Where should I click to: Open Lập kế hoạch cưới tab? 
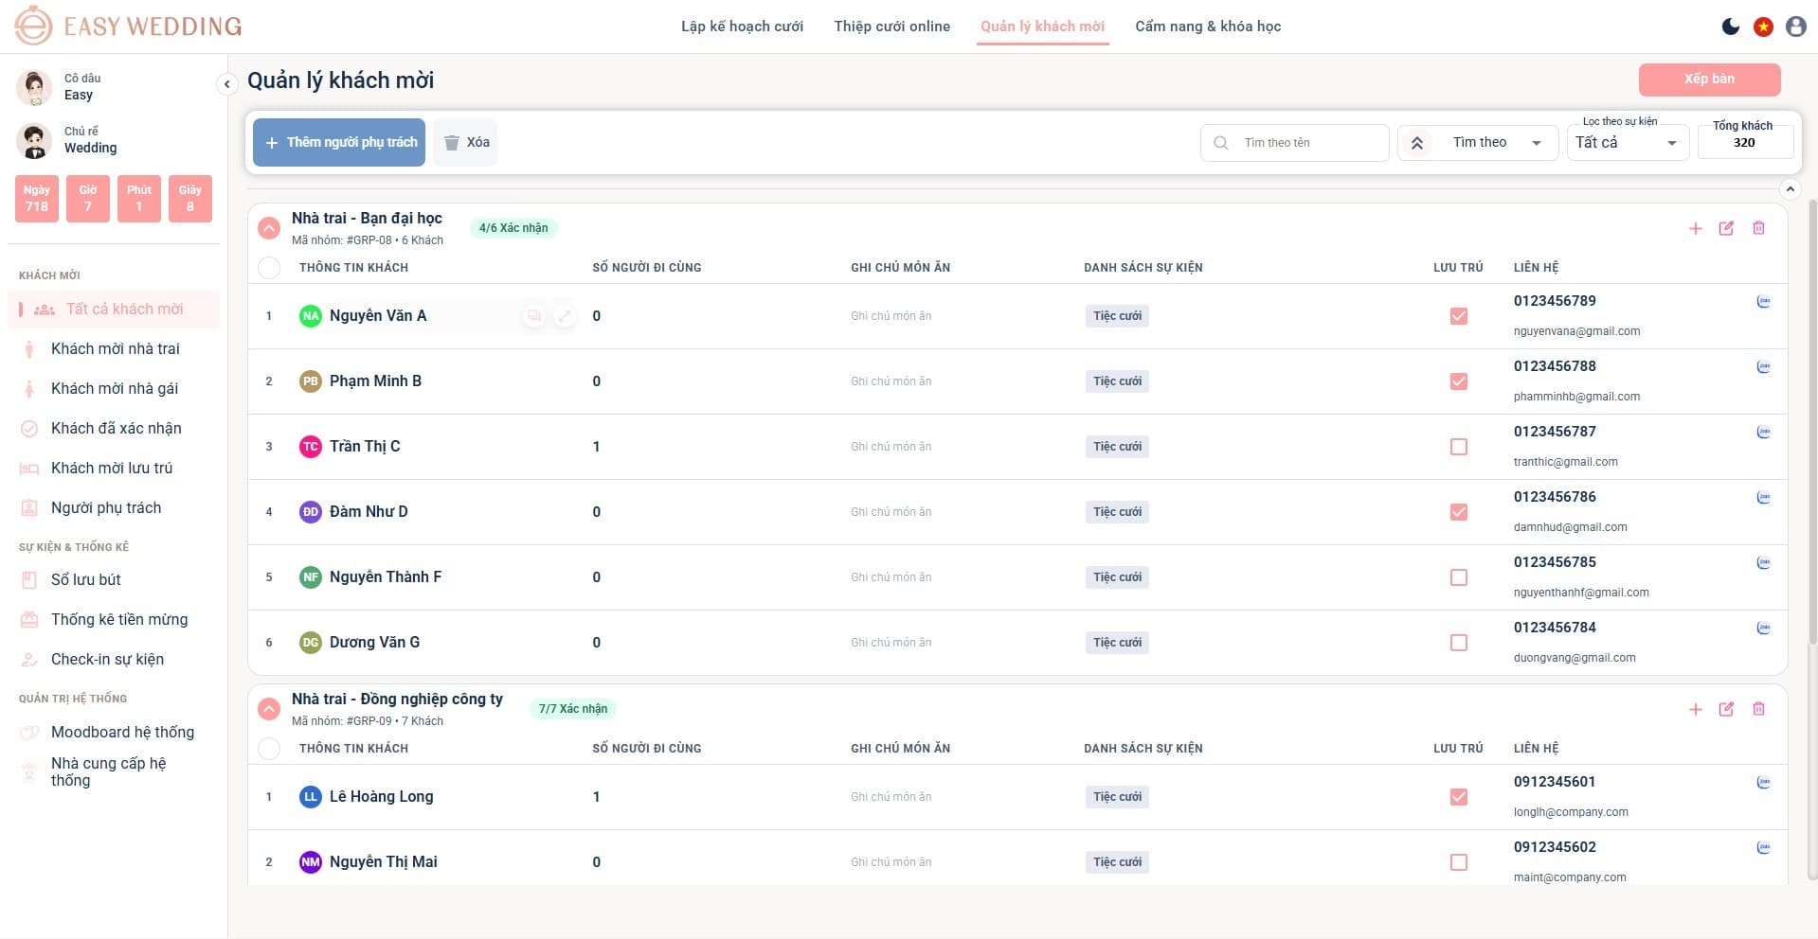coord(742,27)
